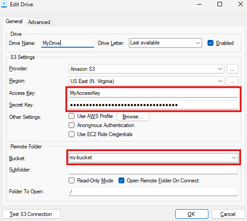Open the Region ellipsis options button
This screenshot has width=247, height=221.
(232, 81)
